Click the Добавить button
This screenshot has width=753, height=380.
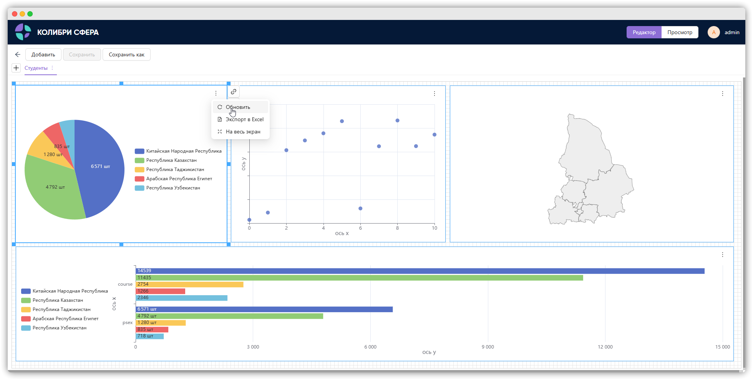point(43,54)
